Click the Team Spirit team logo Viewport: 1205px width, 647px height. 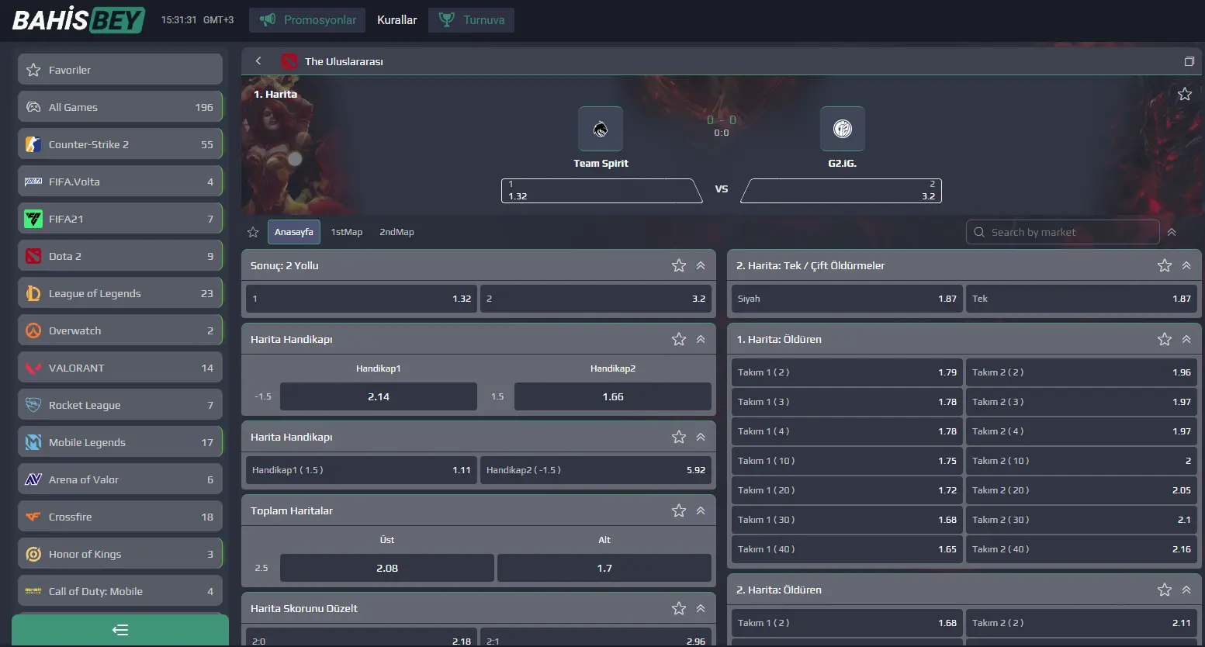601,129
